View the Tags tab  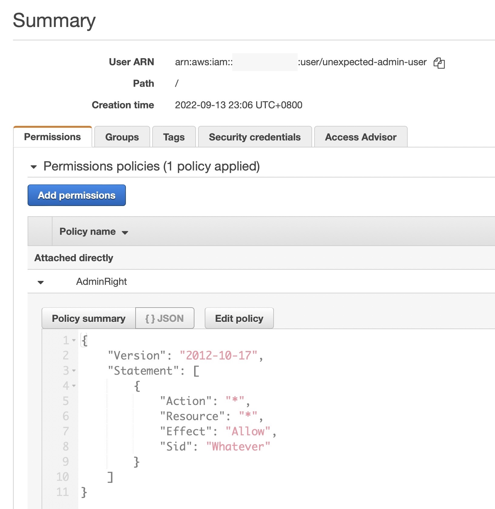click(x=174, y=137)
